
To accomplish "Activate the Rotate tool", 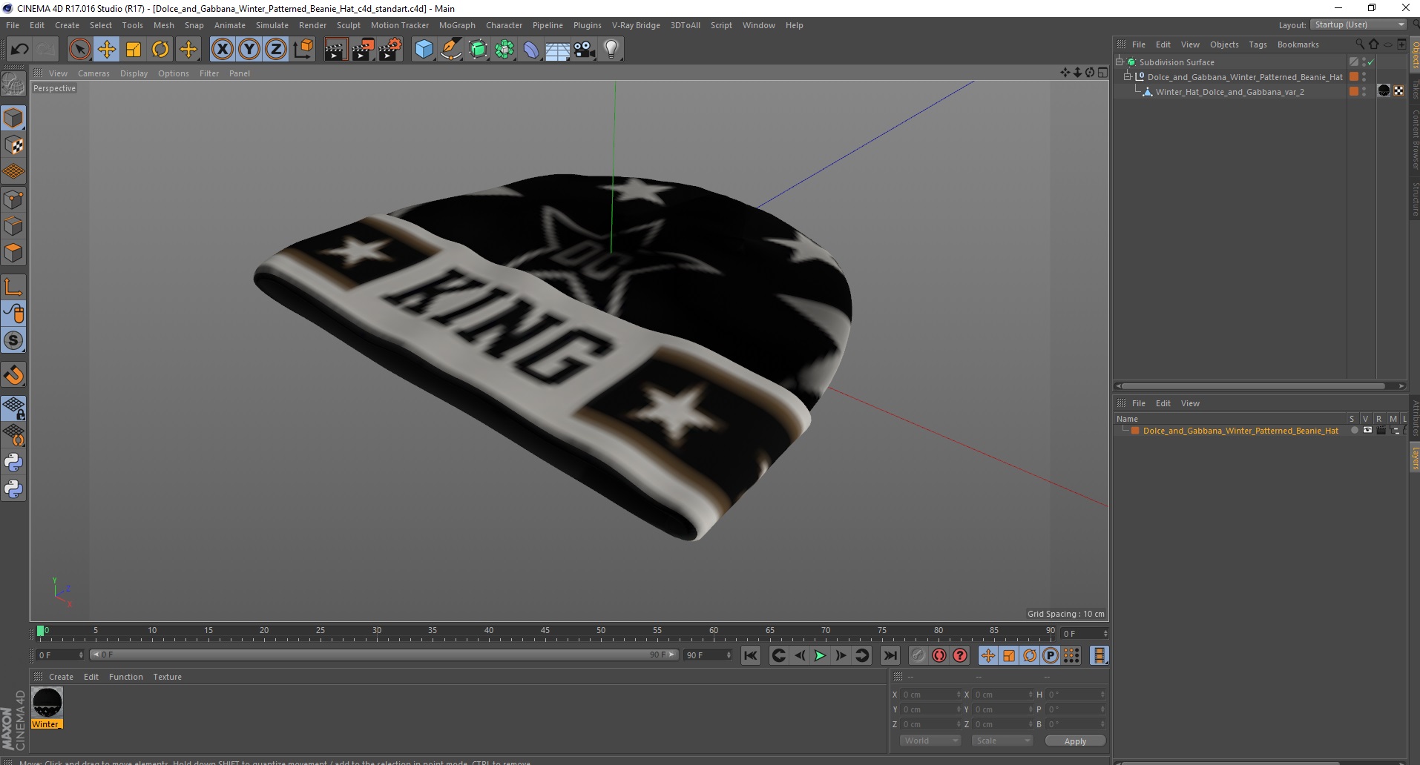I will pos(160,50).
